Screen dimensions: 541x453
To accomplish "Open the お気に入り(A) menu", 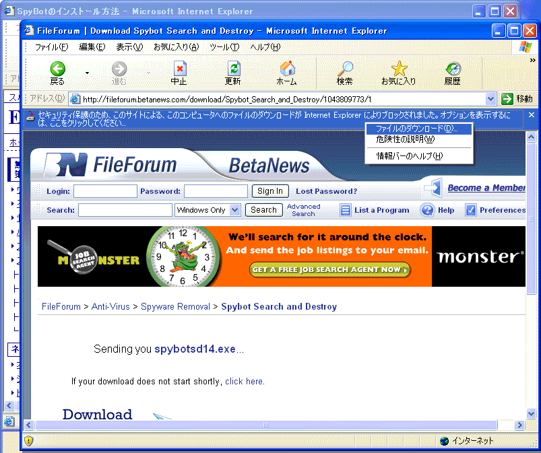I will coord(177,47).
